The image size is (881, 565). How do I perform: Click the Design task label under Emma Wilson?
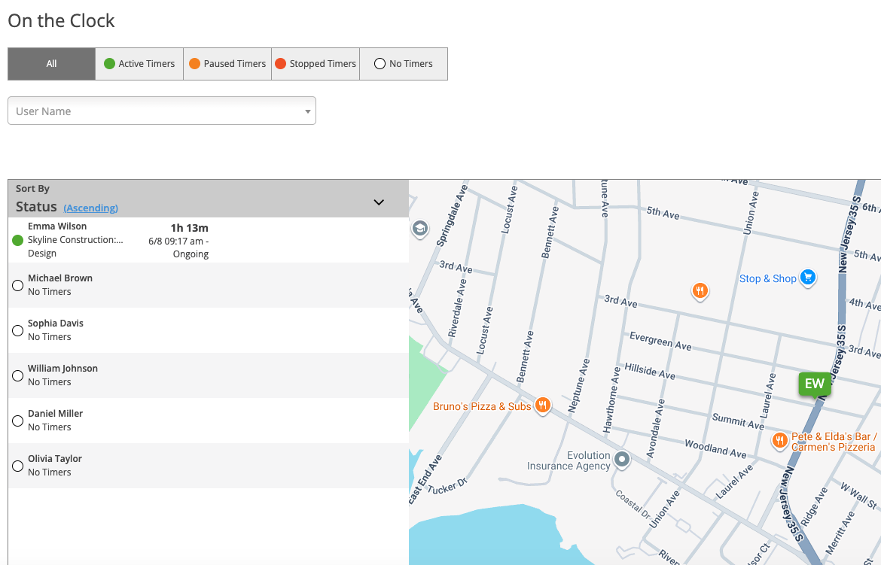click(x=42, y=254)
